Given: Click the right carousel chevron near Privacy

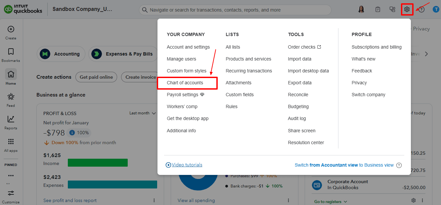Looking at the screenshot, I should 426,54.
